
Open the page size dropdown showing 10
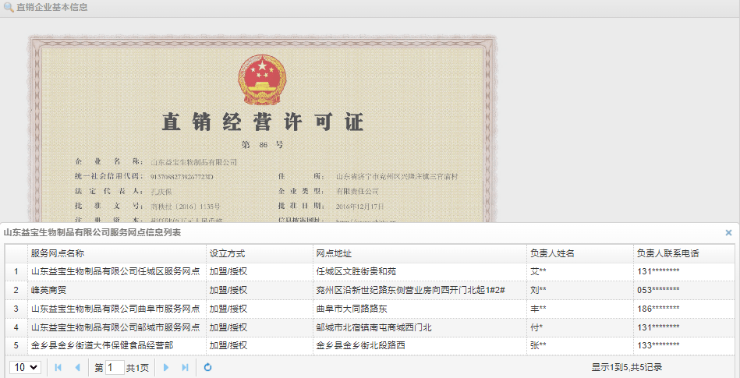[25, 367]
